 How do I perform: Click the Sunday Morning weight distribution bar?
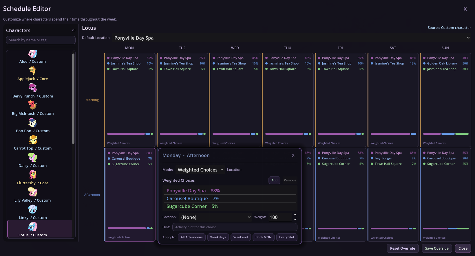point(446,134)
